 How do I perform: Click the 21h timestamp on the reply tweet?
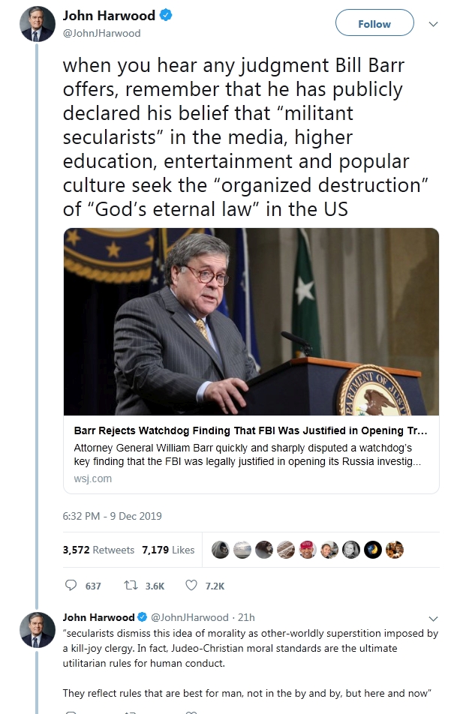pos(246,617)
